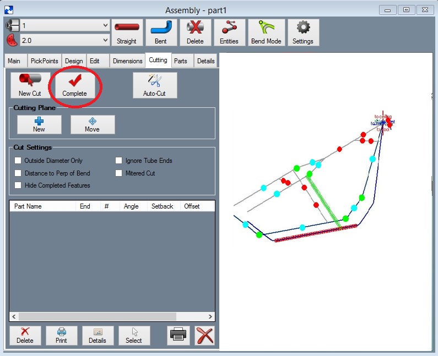Open the Entities tool
This screenshot has height=356, width=438.
[x=229, y=32]
